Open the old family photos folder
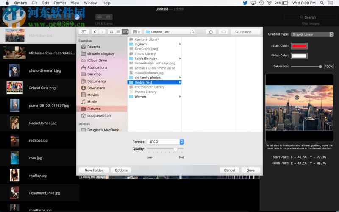 [x=154, y=78]
